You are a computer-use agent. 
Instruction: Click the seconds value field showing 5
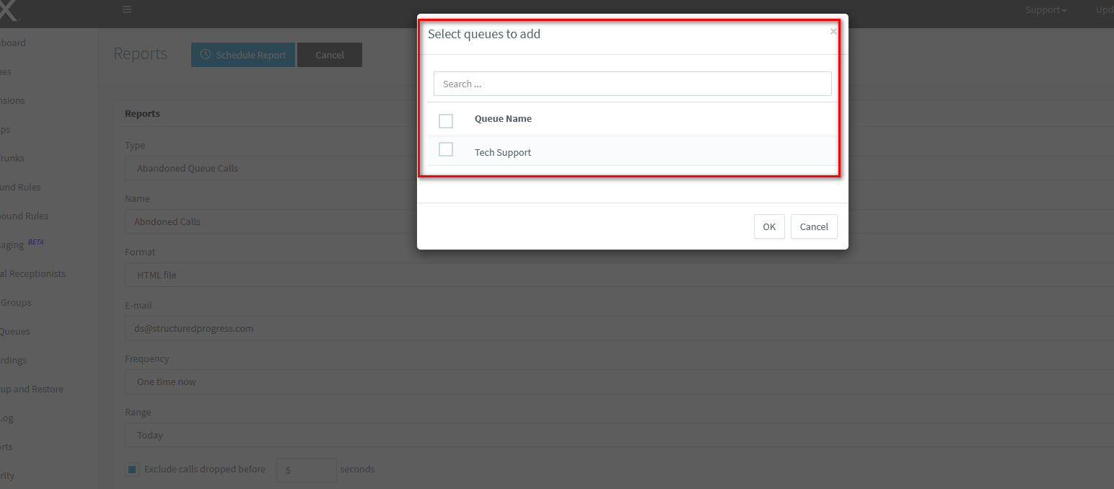pyautogui.click(x=307, y=470)
